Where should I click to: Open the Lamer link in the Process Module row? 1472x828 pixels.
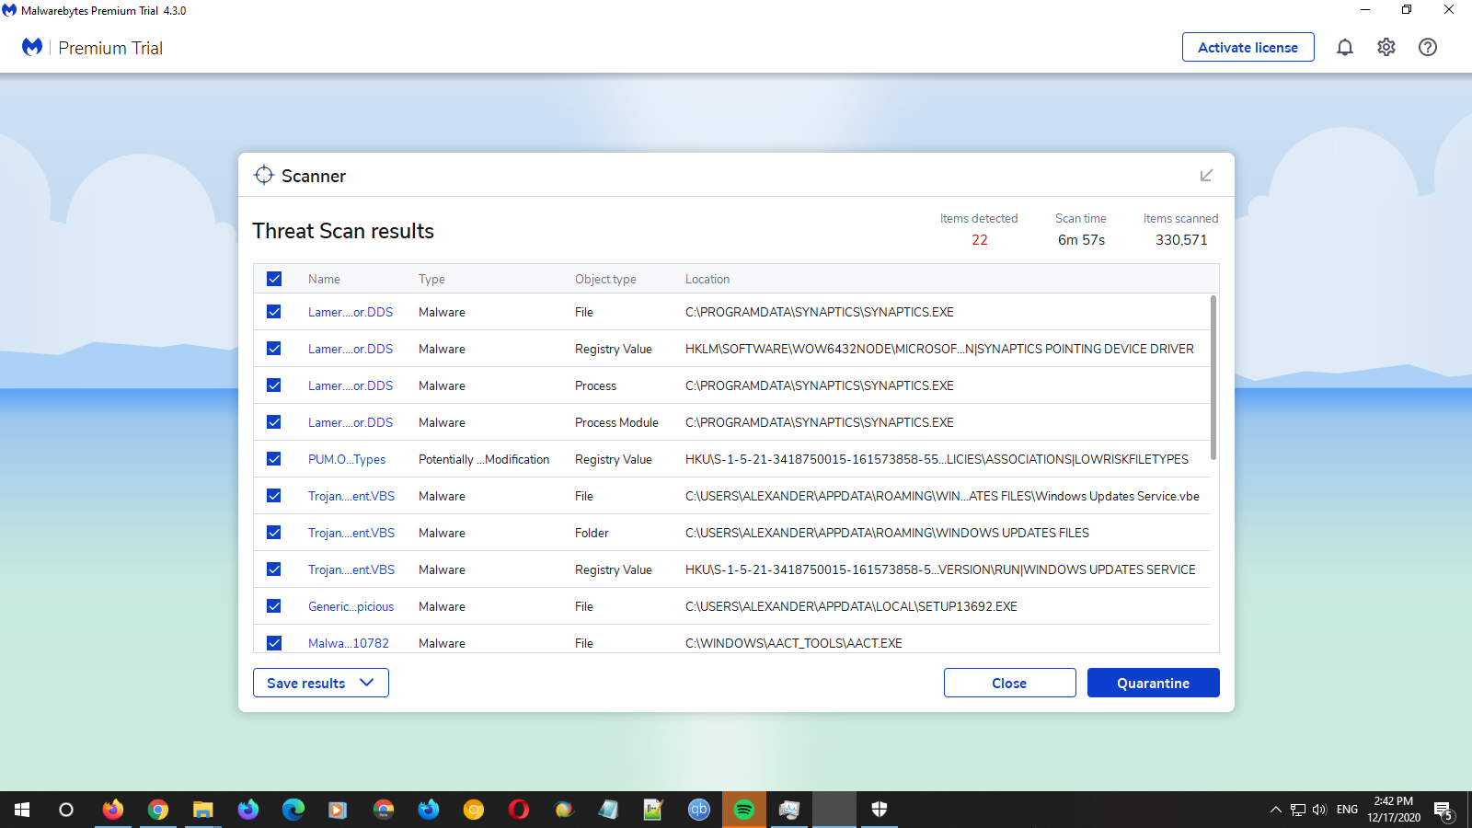pyautogui.click(x=351, y=422)
